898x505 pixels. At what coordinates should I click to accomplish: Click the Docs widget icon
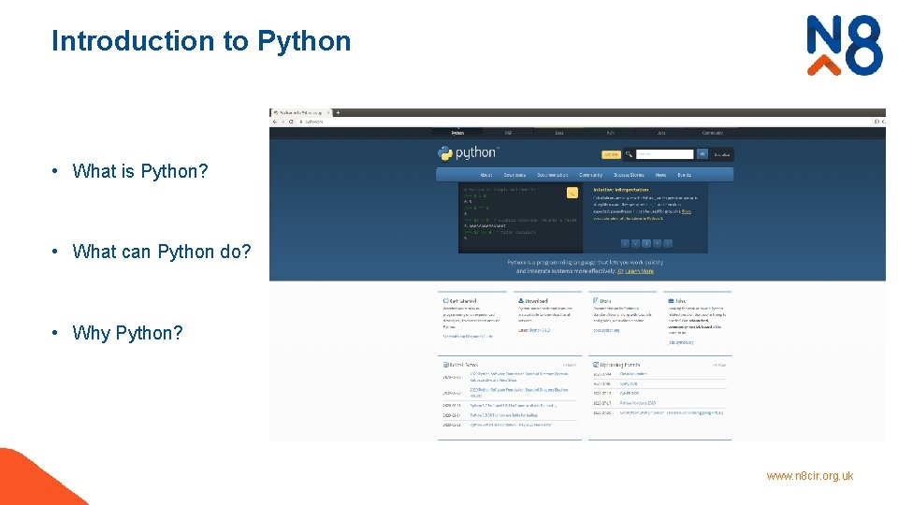(x=596, y=300)
